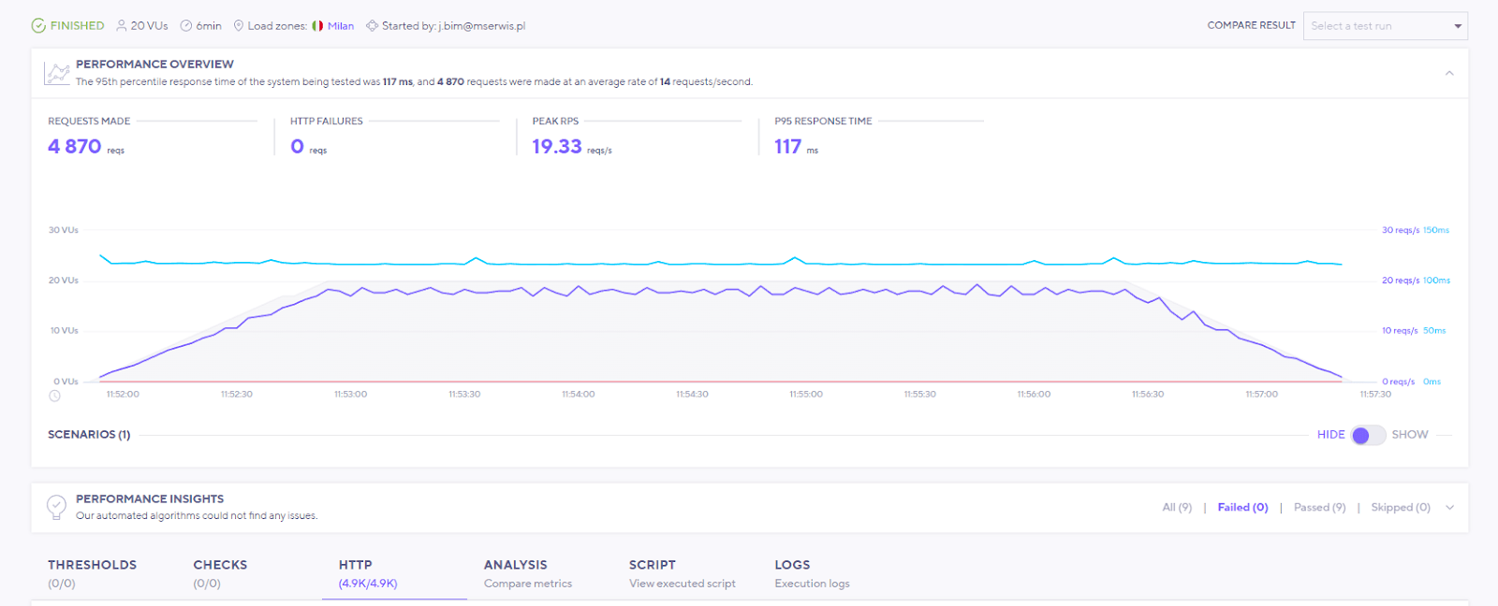Viewport: 1498px width, 606px height.
Task: Click the 20 reqs/s 100ms axis label
Action: (1416, 281)
